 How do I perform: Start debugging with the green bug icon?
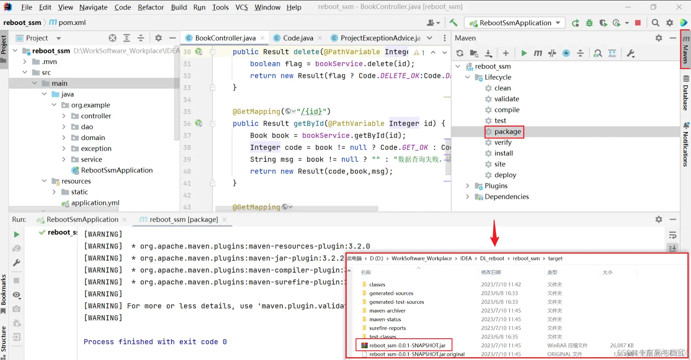(x=589, y=23)
